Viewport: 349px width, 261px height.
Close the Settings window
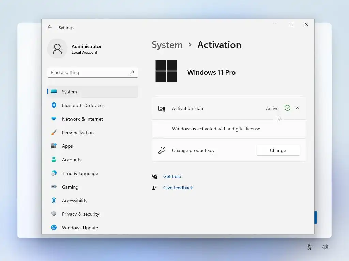(306, 24)
